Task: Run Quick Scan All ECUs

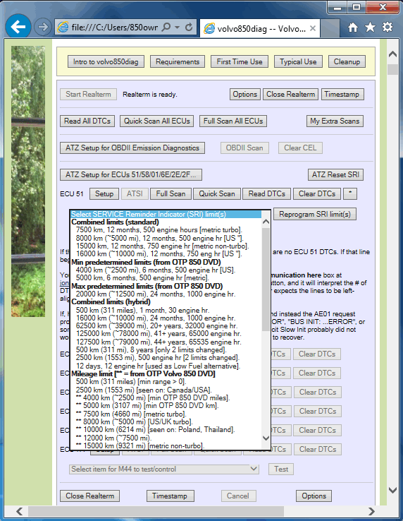Action: click(x=157, y=121)
